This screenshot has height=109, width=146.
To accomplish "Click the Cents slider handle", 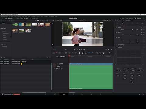I will tap(130, 42).
